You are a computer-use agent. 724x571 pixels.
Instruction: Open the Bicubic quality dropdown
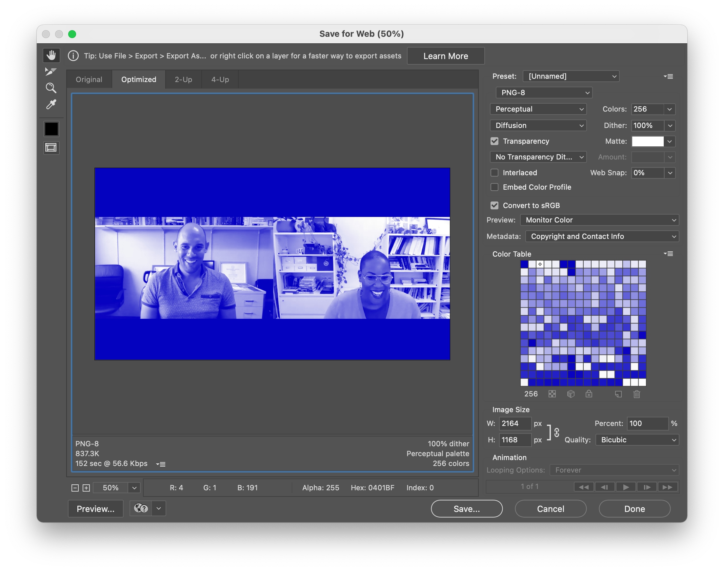(x=637, y=440)
